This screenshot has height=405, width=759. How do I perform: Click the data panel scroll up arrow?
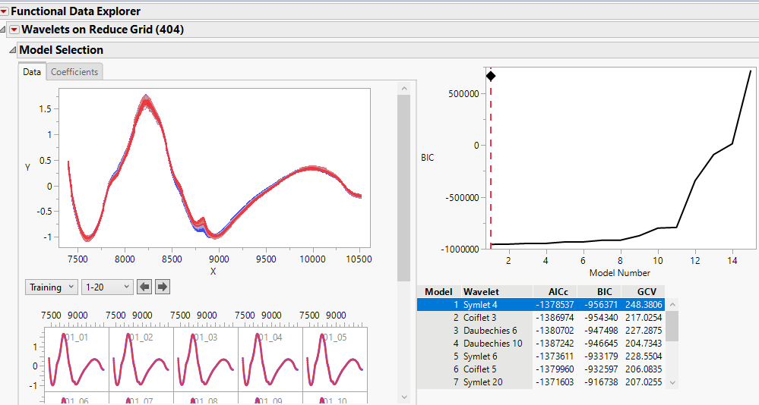point(404,89)
